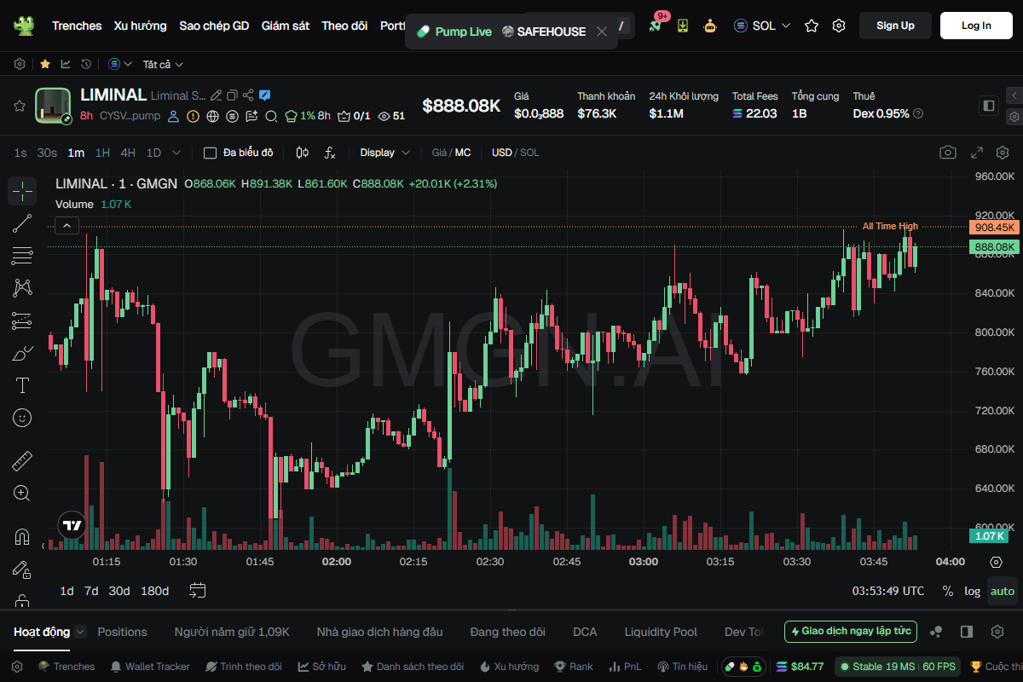Screen dimensions: 1023x682
Task: Click the Sign Up button
Action: (895, 26)
